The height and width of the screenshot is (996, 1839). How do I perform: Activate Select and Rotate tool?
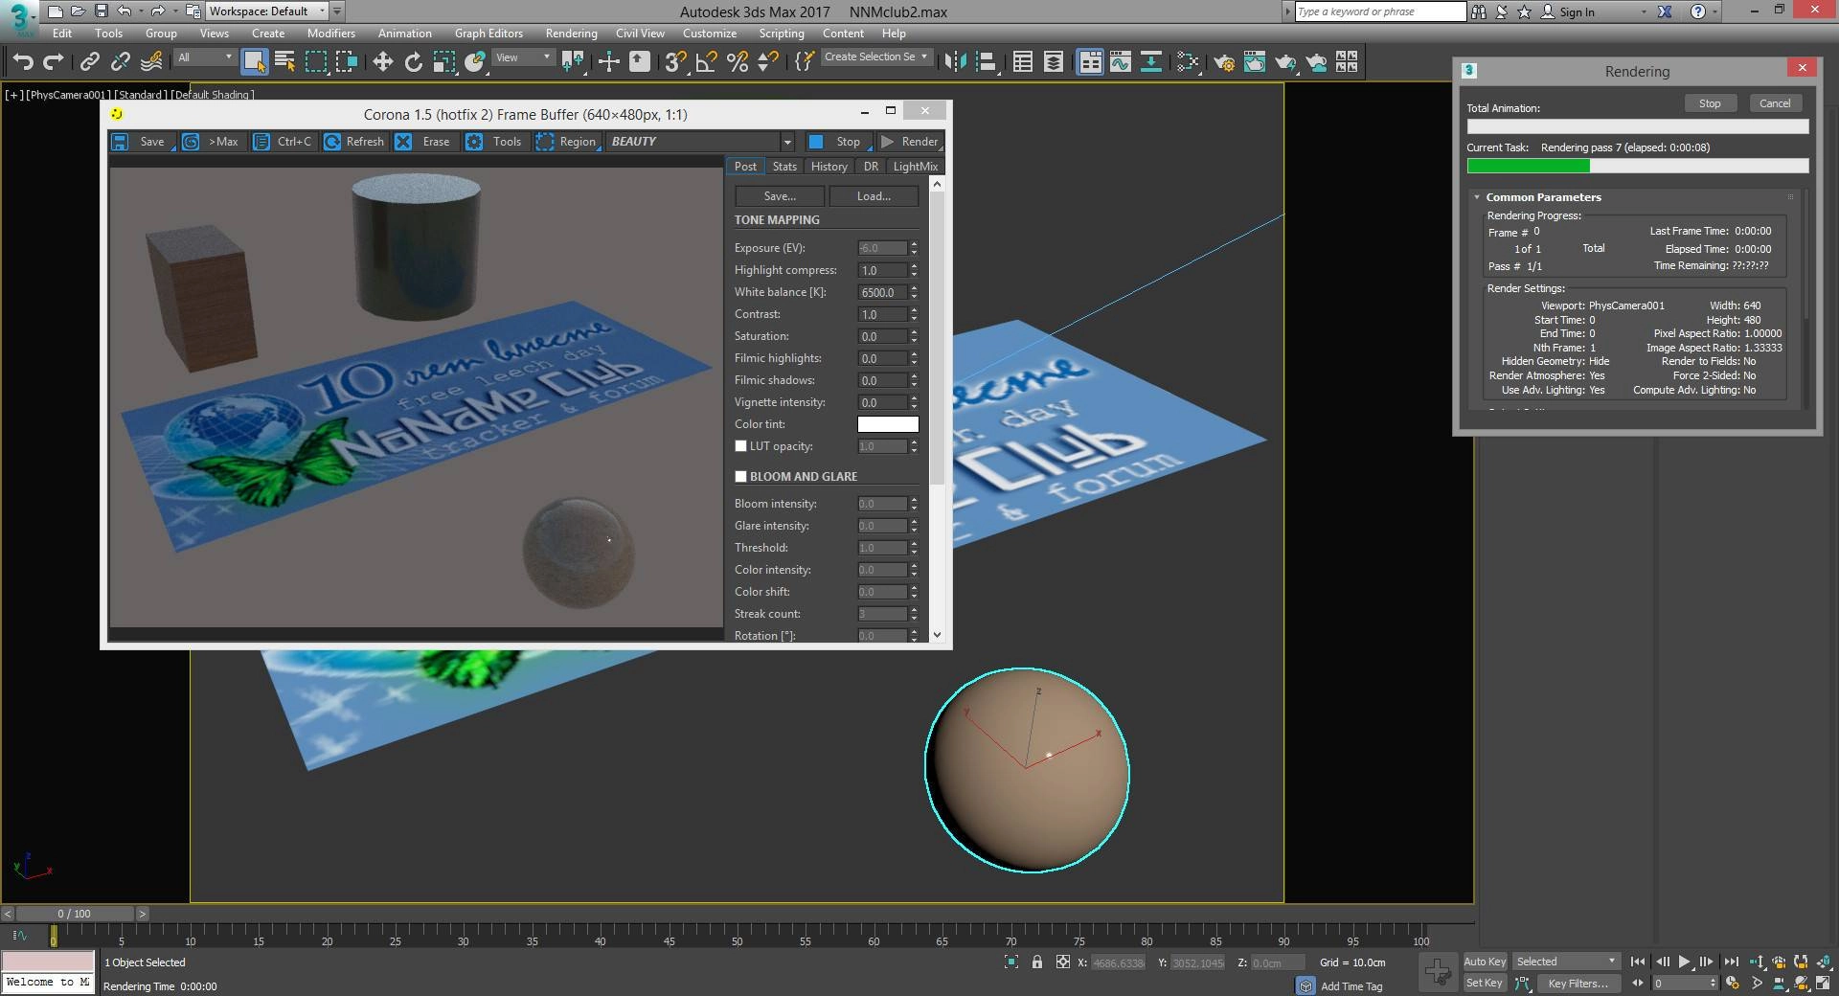coord(414,62)
